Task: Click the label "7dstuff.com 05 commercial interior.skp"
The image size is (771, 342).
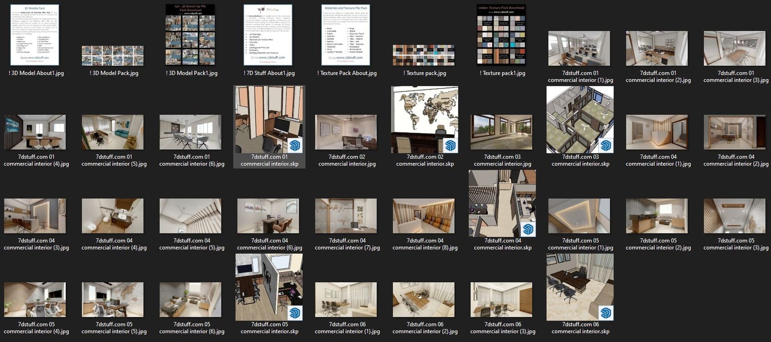Action: 270,328
